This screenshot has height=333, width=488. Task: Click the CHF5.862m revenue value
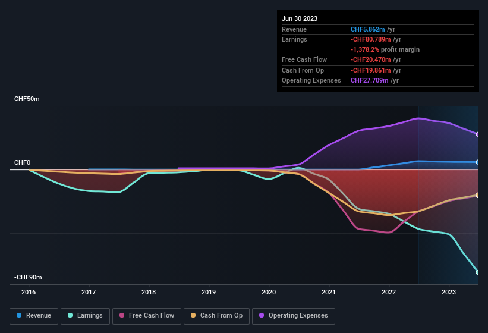coord(367,29)
